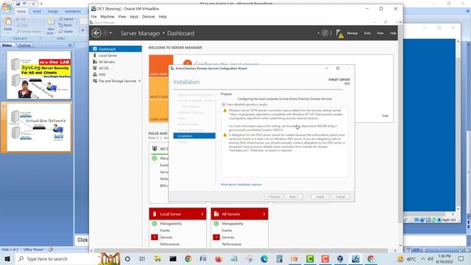Click Task View icon on taskbar
471x265 pixels.
[x=142, y=258]
